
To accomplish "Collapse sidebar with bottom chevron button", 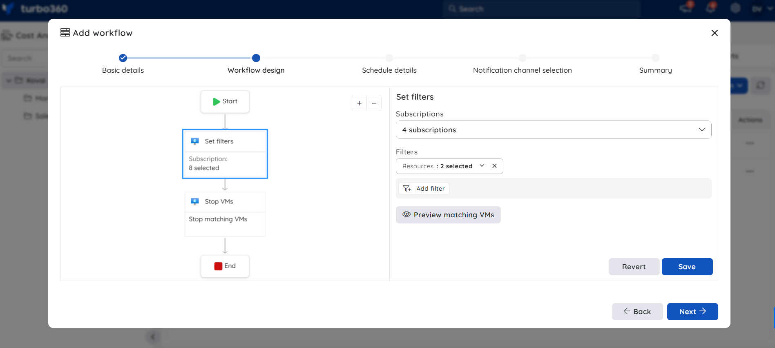I will point(153,337).
